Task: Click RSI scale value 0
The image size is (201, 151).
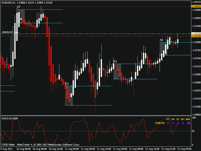Action: [193, 145]
